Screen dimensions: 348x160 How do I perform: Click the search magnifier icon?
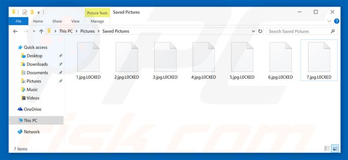(333, 31)
